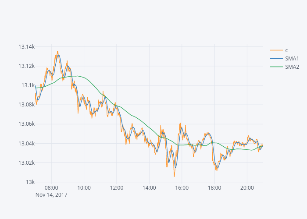The image size is (307, 219).
Task: Click the 16:00 x-axis tick label
Action: [x=182, y=187]
